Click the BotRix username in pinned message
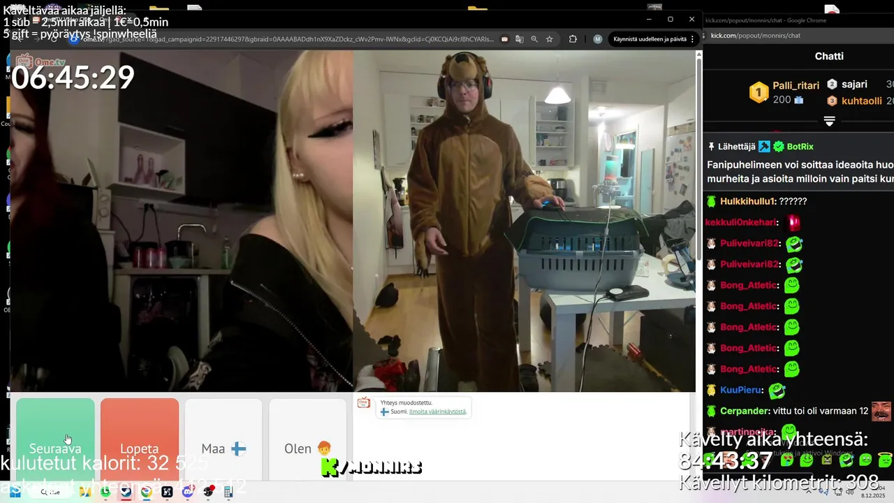Viewport: 894px width, 503px height. point(800,147)
